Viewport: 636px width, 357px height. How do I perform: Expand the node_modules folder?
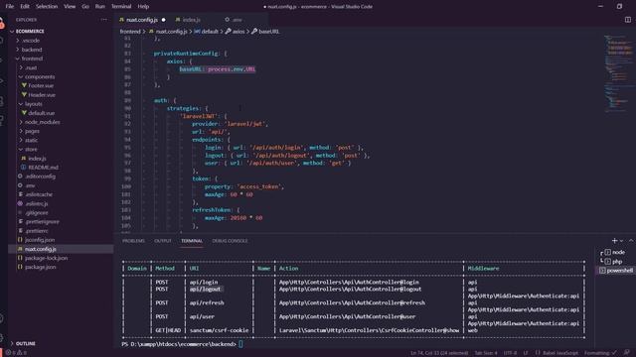[x=42, y=122]
